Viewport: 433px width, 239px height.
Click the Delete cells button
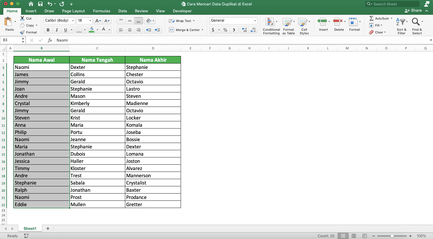tap(339, 24)
